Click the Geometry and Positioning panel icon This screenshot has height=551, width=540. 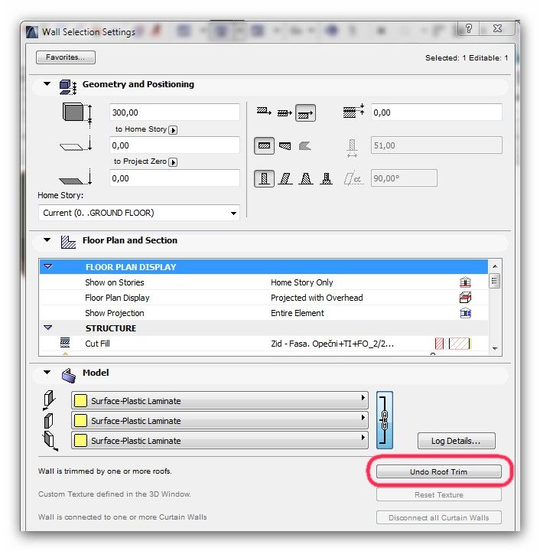click(x=68, y=86)
